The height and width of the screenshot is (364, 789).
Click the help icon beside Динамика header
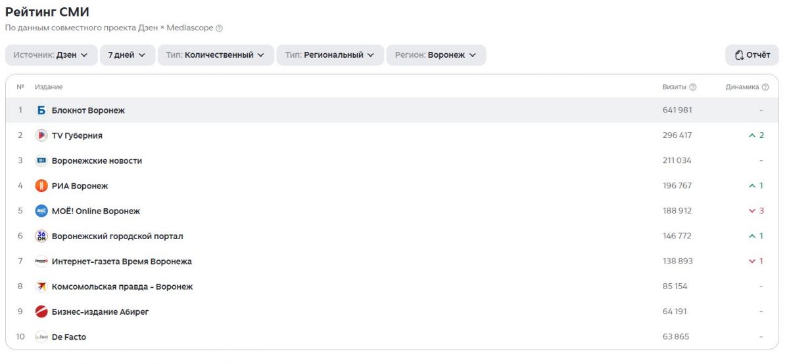pyautogui.click(x=765, y=87)
